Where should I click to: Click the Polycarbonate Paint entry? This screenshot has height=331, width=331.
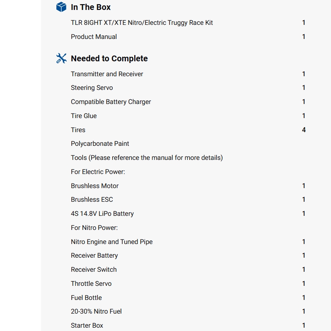100,144
